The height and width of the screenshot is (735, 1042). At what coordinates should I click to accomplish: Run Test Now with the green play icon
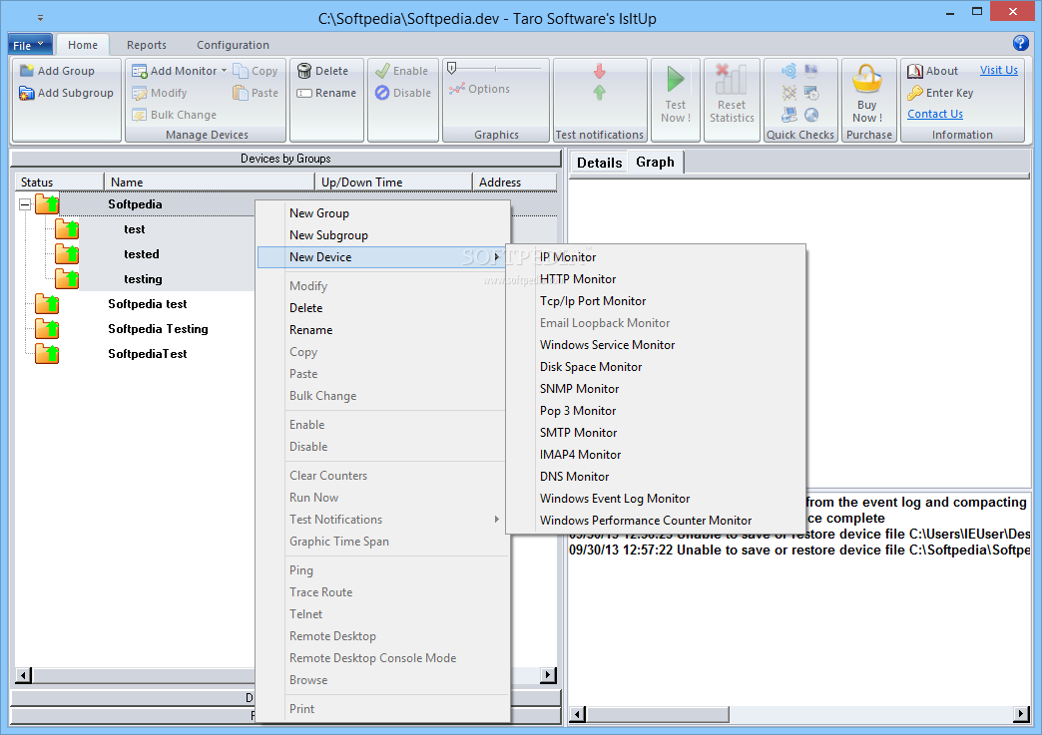click(x=675, y=79)
